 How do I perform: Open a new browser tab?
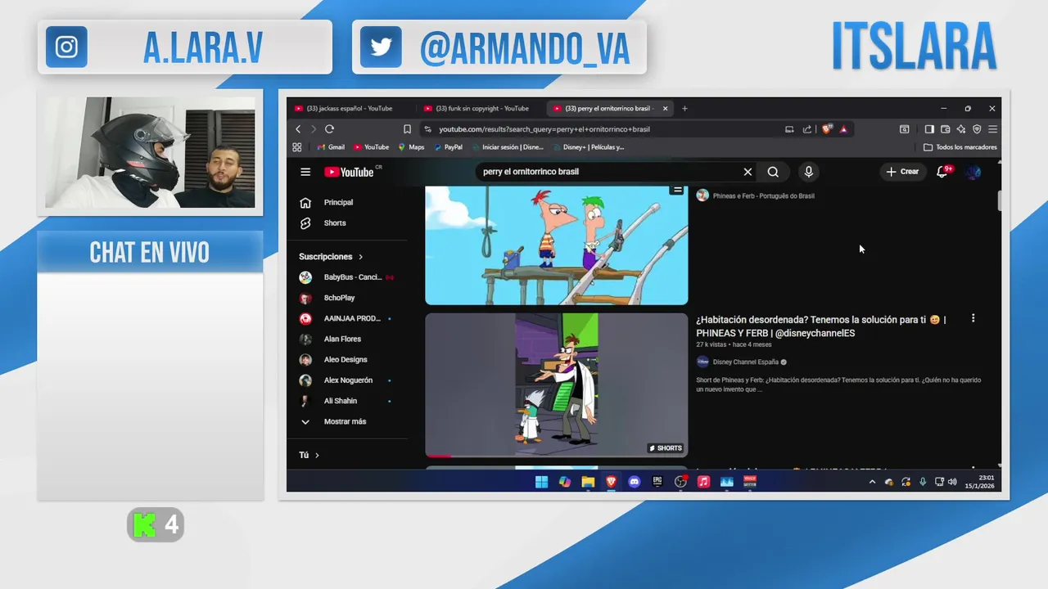click(685, 108)
